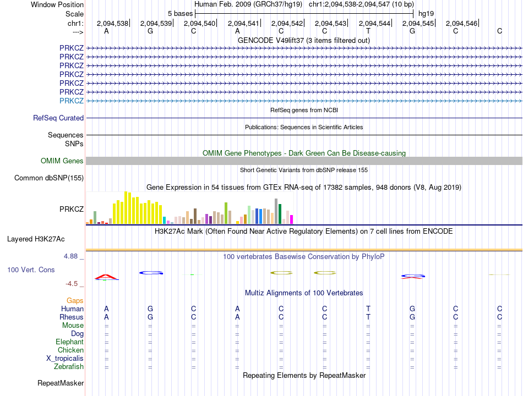Click T base in Human alignment row

(x=368, y=309)
